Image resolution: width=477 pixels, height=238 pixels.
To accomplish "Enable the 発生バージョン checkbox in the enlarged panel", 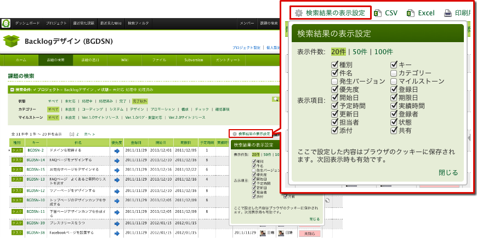I will pyautogui.click(x=334, y=81).
